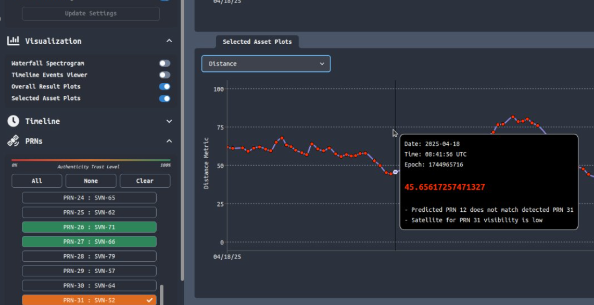Viewport: 594px width, 305px height.
Task: Disable the Overall Result Plots toggle
Action: click(x=165, y=86)
